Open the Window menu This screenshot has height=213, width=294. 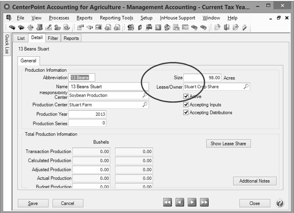point(211,18)
